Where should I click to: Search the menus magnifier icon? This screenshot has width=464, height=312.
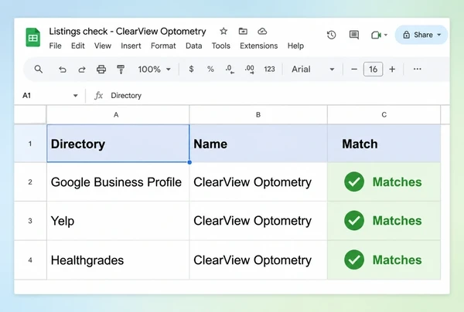click(x=39, y=70)
